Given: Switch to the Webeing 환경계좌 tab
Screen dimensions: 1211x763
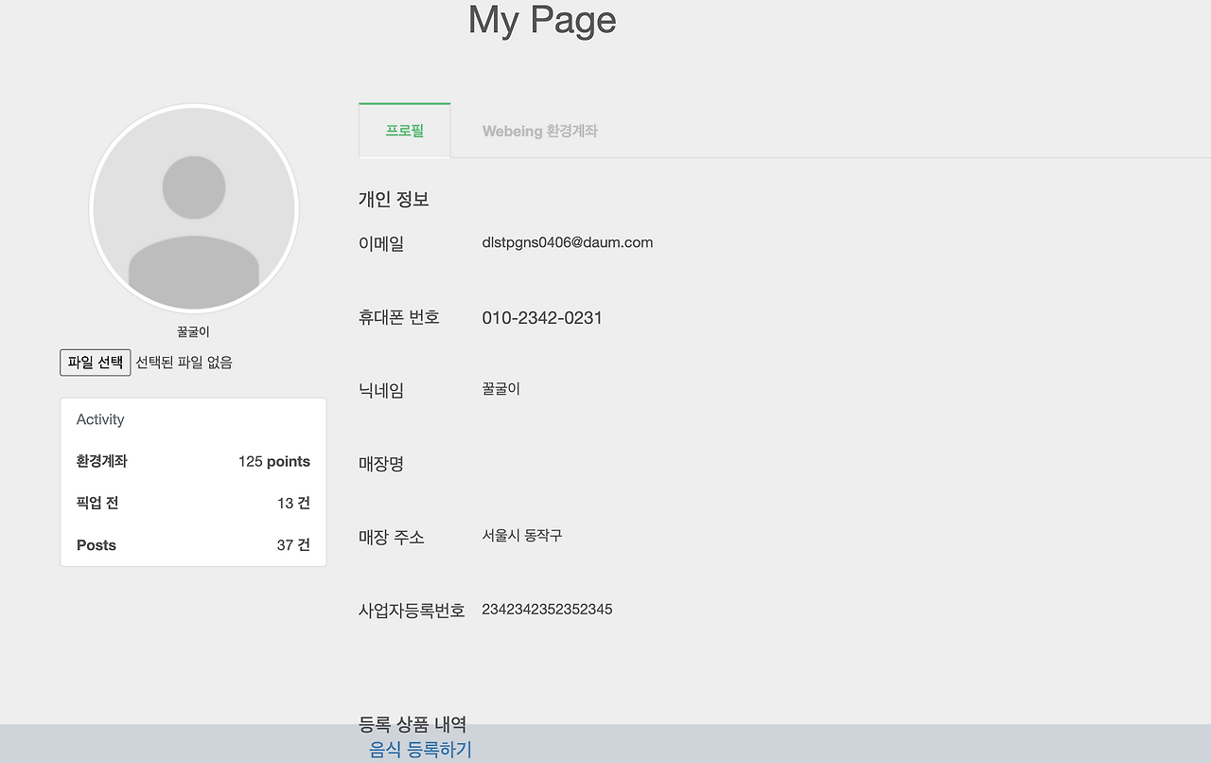Looking at the screenshot, I should pyautogui.click(x=540, y=131).
